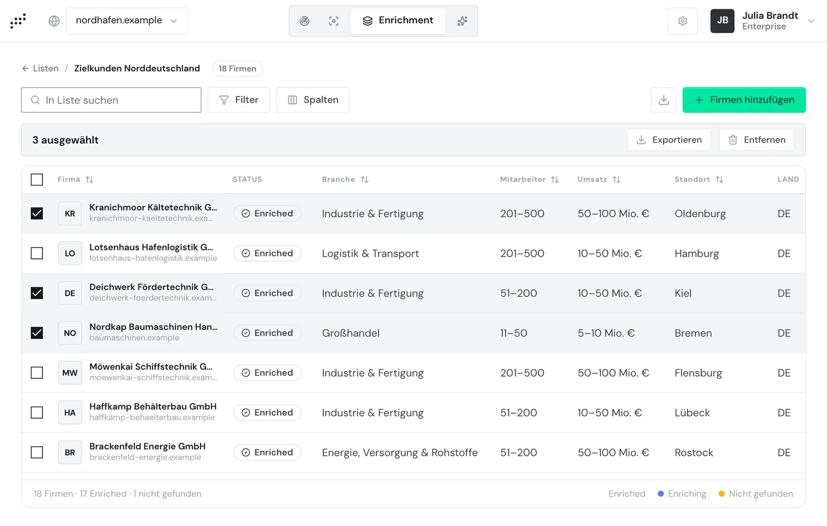This screenshot has width=827, height=526.
Task: Click the BR company logo tile
Action: 70,452
